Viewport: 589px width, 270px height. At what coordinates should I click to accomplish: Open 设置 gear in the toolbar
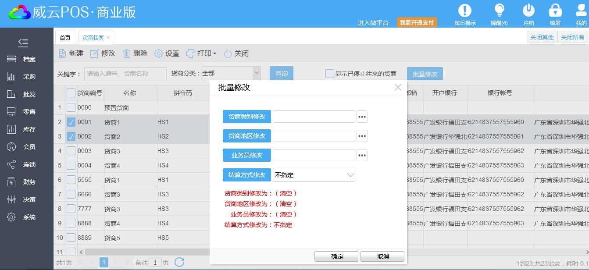[x=158, y=53]
